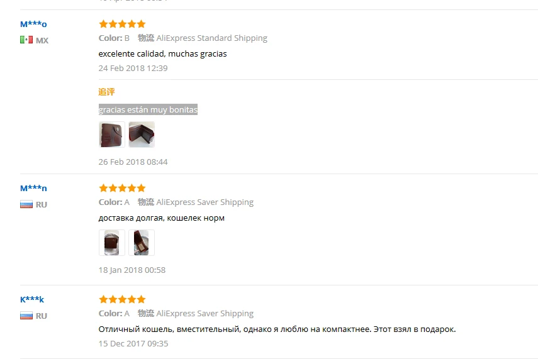Screen dimensions: 538x359
Task: Click the Mexico flag icon beside MX
Action: pos(26,40)
